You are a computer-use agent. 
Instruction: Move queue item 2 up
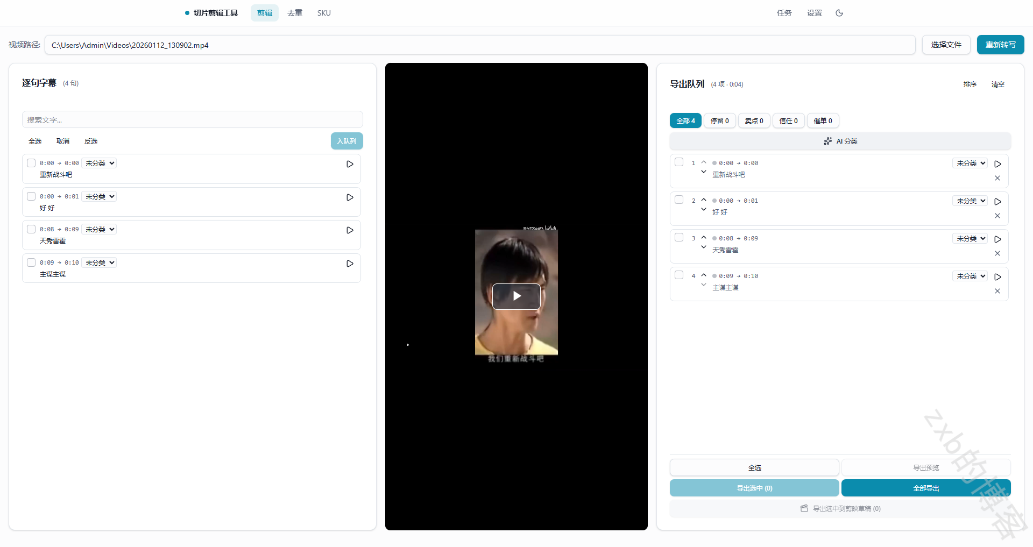click(704, 200)
